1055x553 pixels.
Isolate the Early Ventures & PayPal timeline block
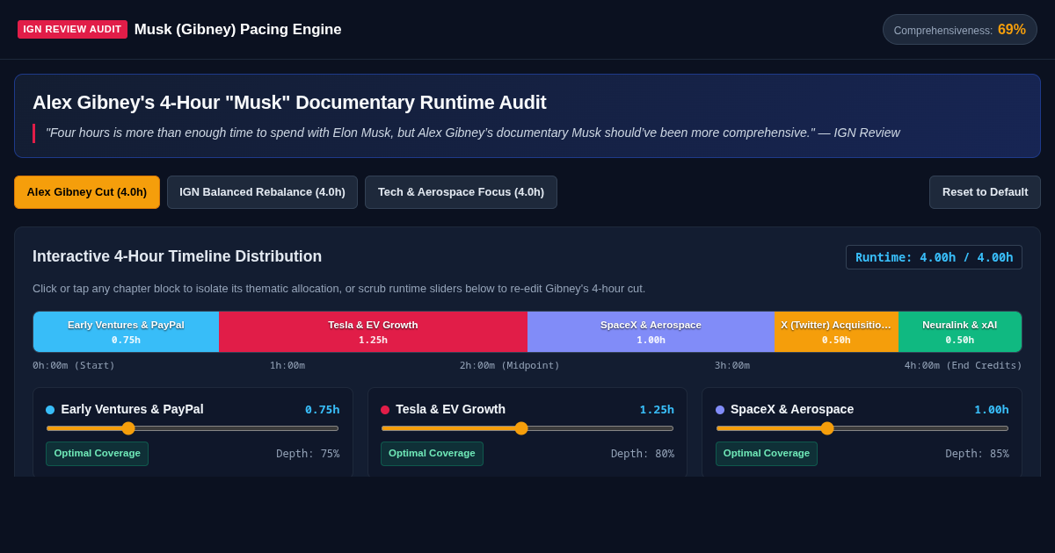(x=126, y=332)
